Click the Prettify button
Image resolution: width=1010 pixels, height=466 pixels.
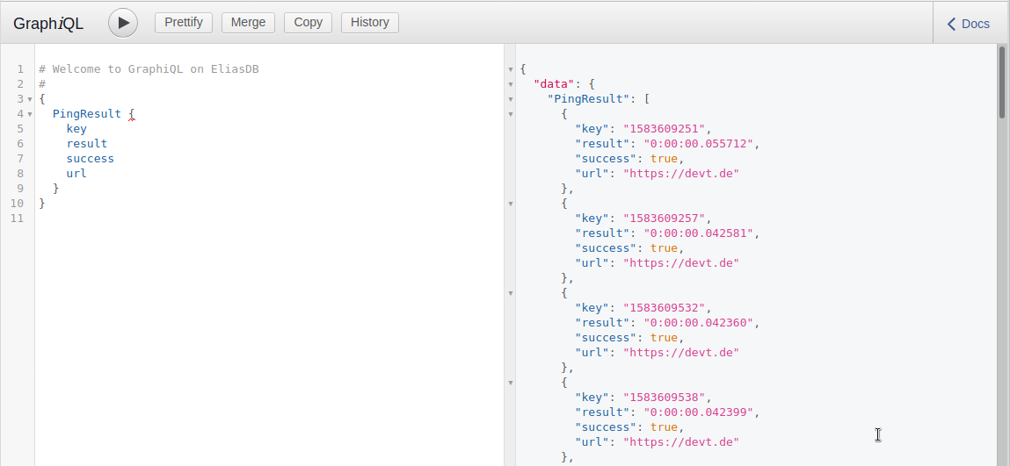tap(184, 23)
